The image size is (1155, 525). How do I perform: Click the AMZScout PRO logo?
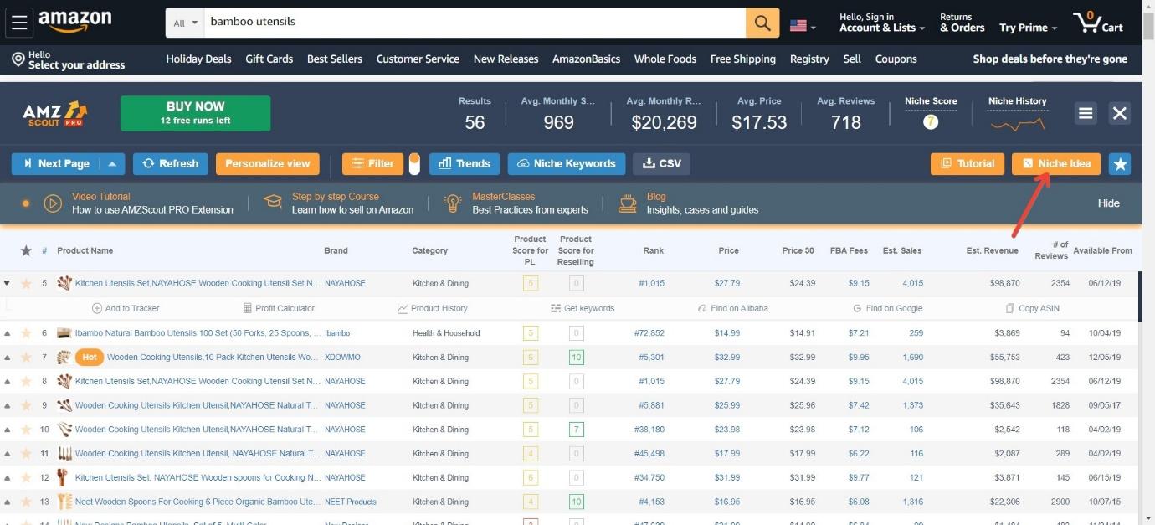(x=55, y=115)
